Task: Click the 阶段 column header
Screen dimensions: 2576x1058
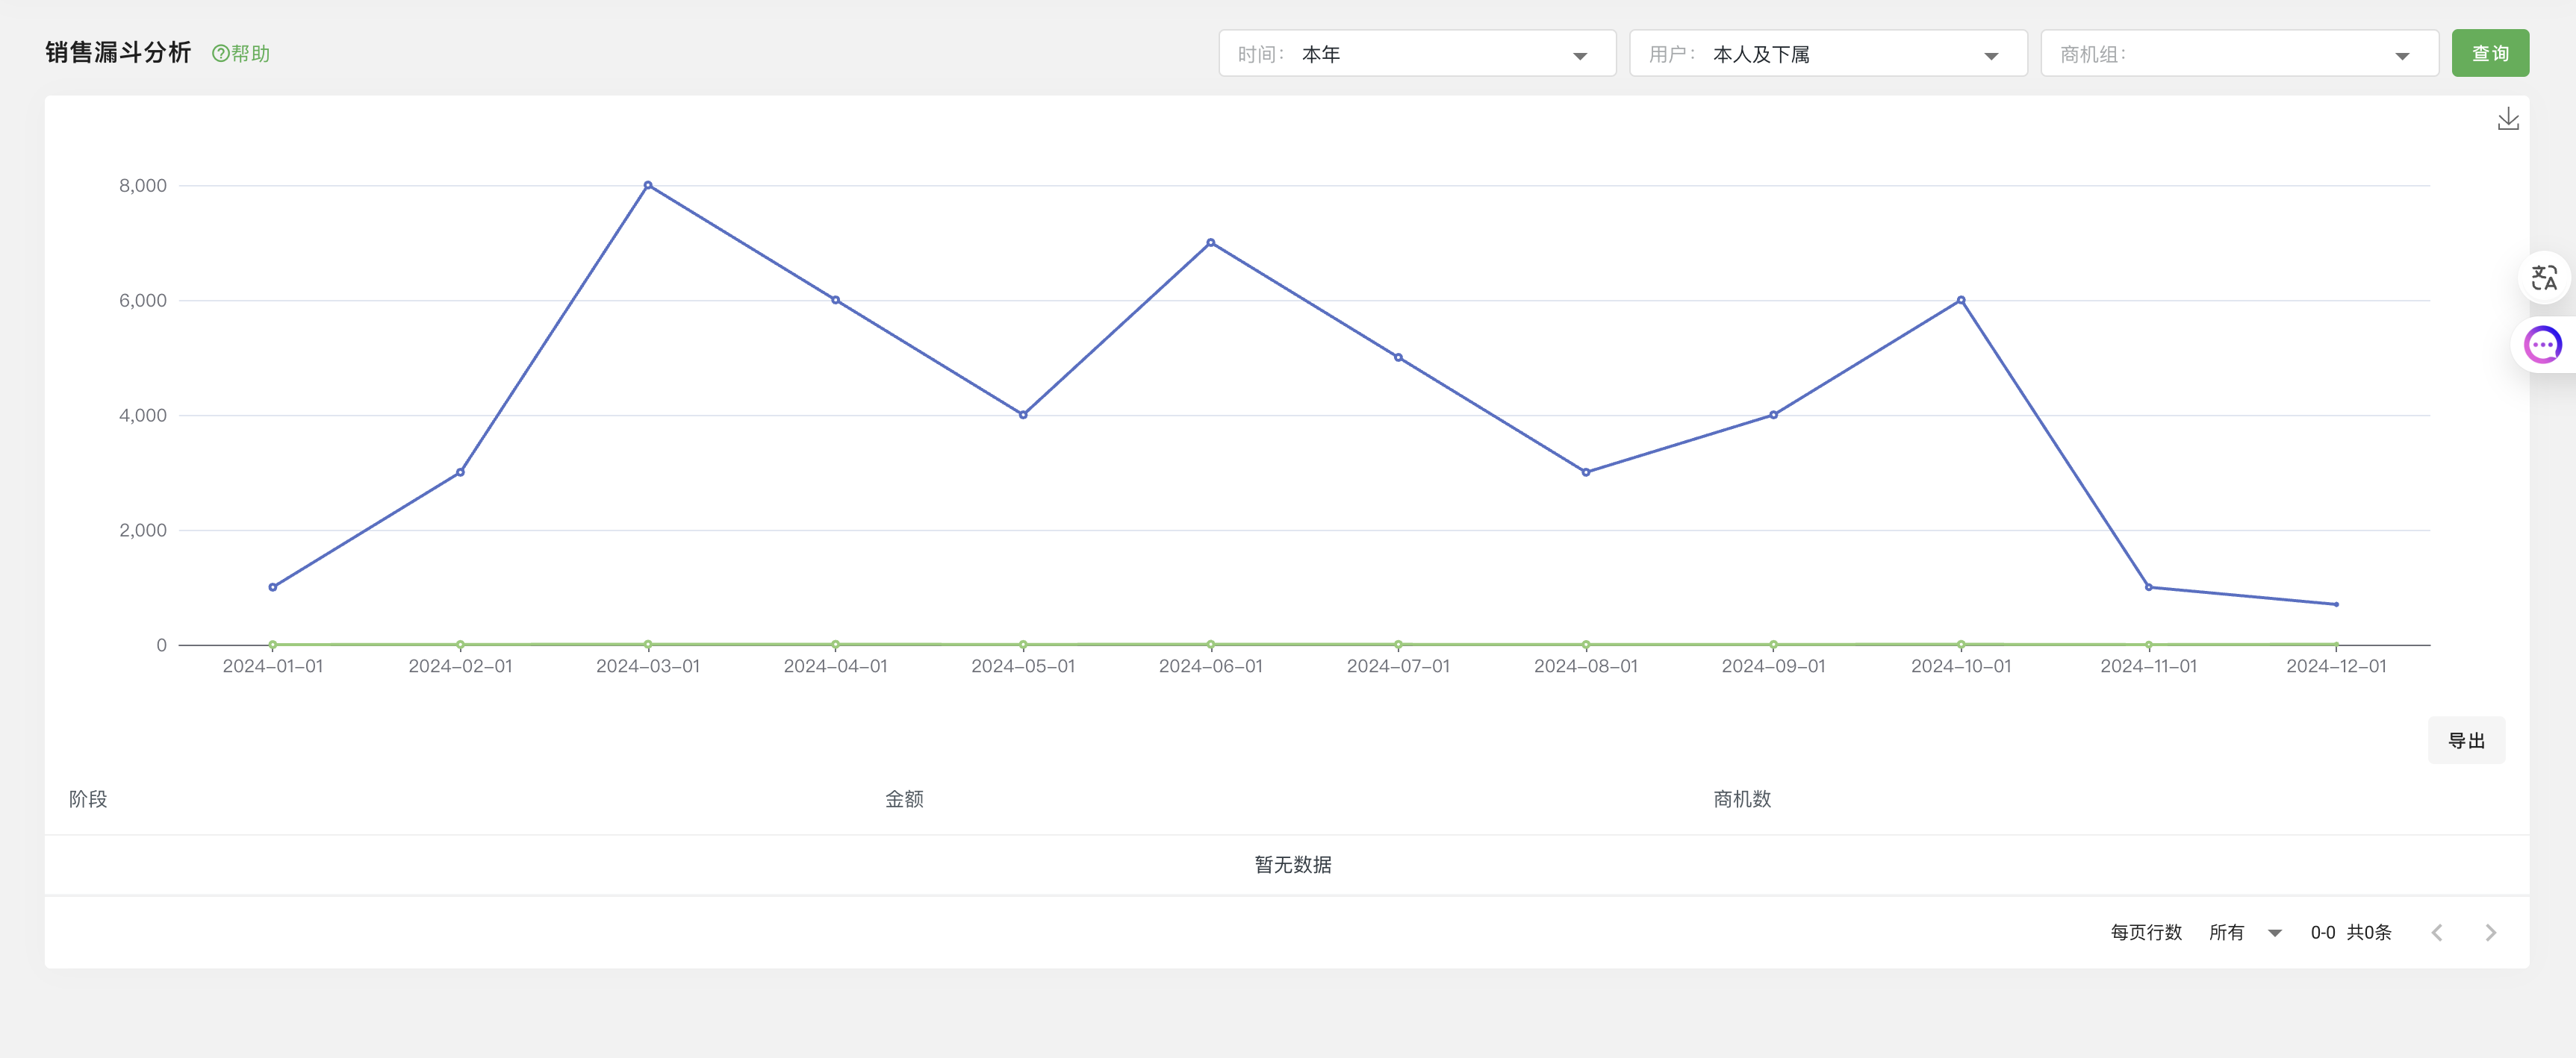Action: 88,799
